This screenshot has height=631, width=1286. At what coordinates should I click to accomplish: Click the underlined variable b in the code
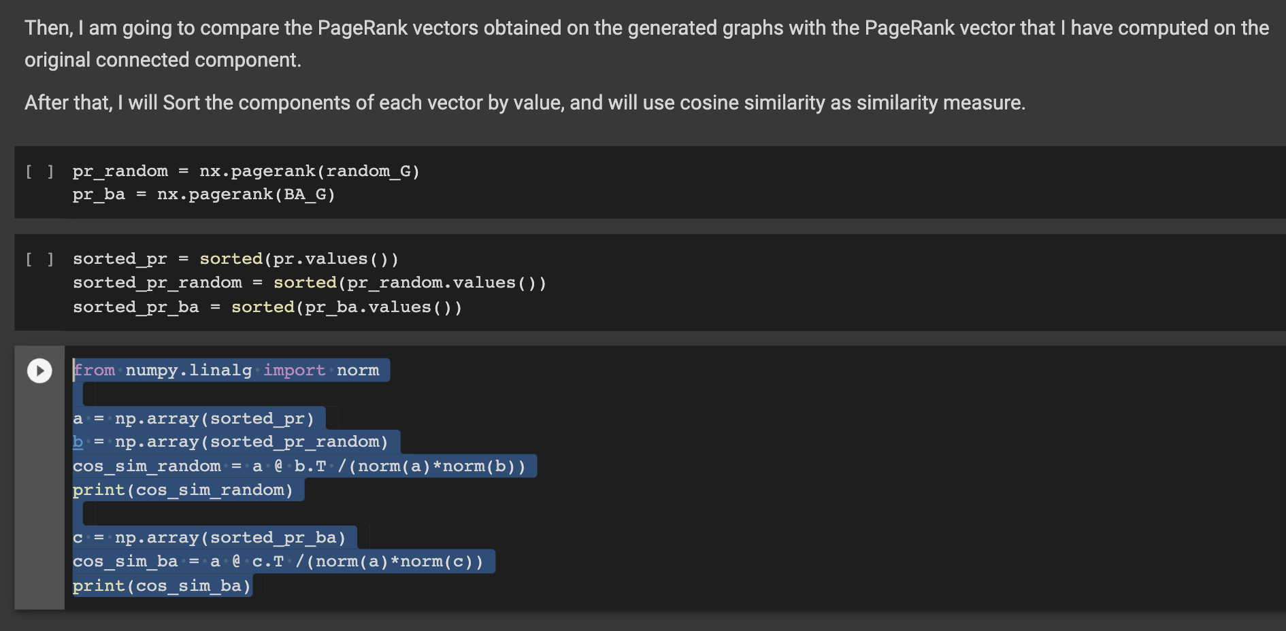click(x=77, y=441)
